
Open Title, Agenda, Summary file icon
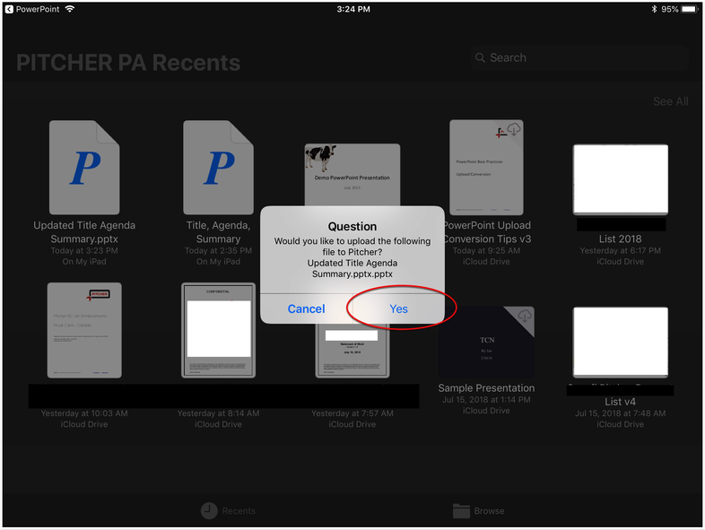(218, 168)
